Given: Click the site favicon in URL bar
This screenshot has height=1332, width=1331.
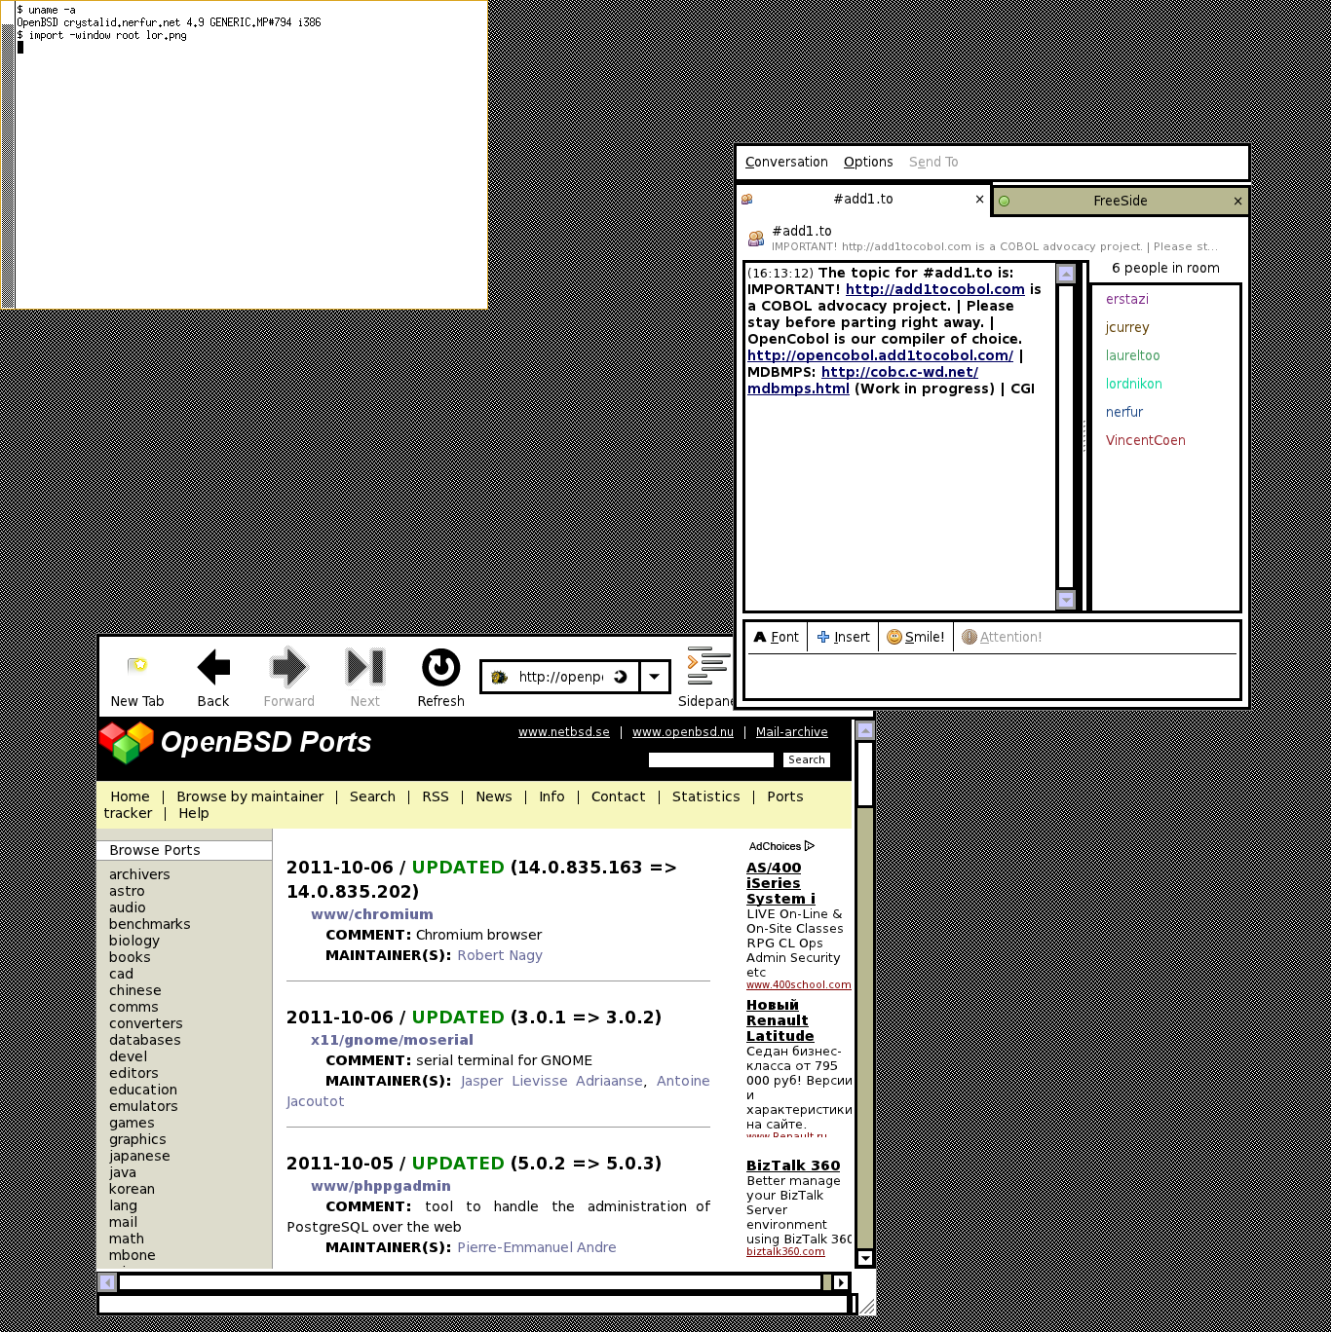Looking at the screenshot, I should click(499, 677).
